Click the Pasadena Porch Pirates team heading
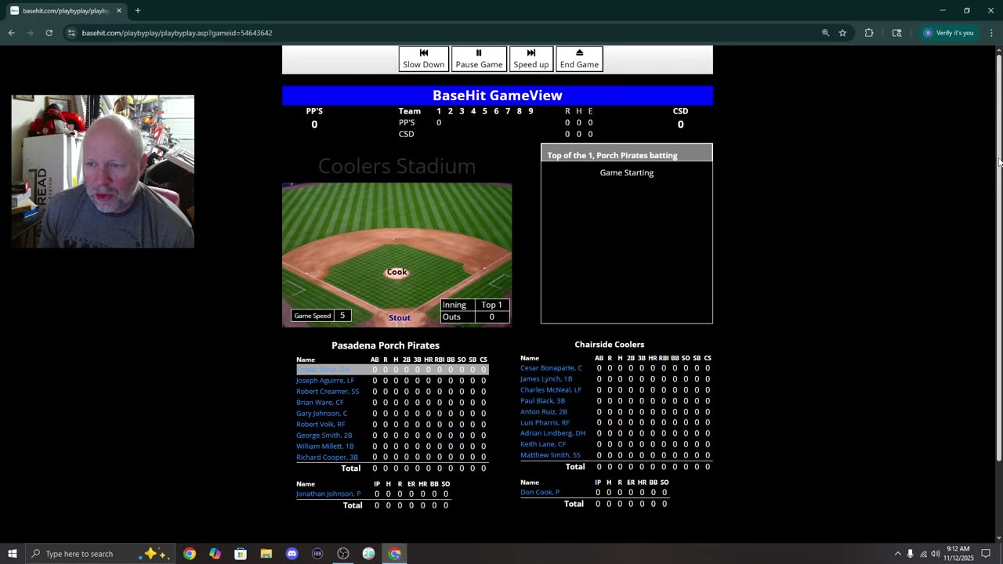Viewport: 1003px width, 564px height. coord(386,345)
